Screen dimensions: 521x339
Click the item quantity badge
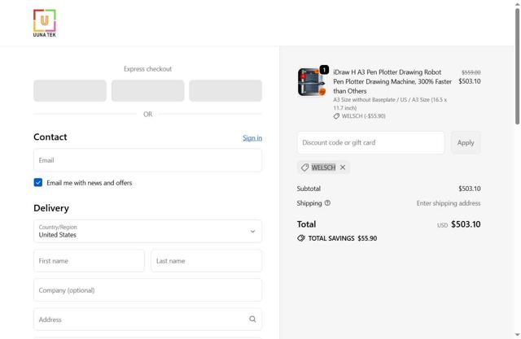coord(324,70)
